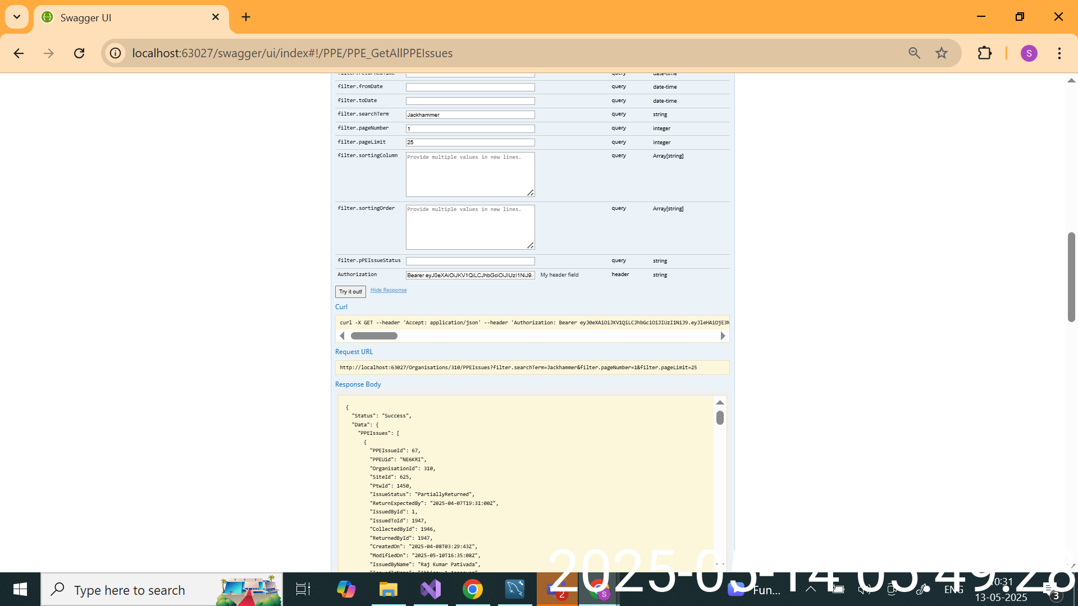Show hidden system tray icons chevron
This screenshot has width=1078, height=606.
[811, 589]
